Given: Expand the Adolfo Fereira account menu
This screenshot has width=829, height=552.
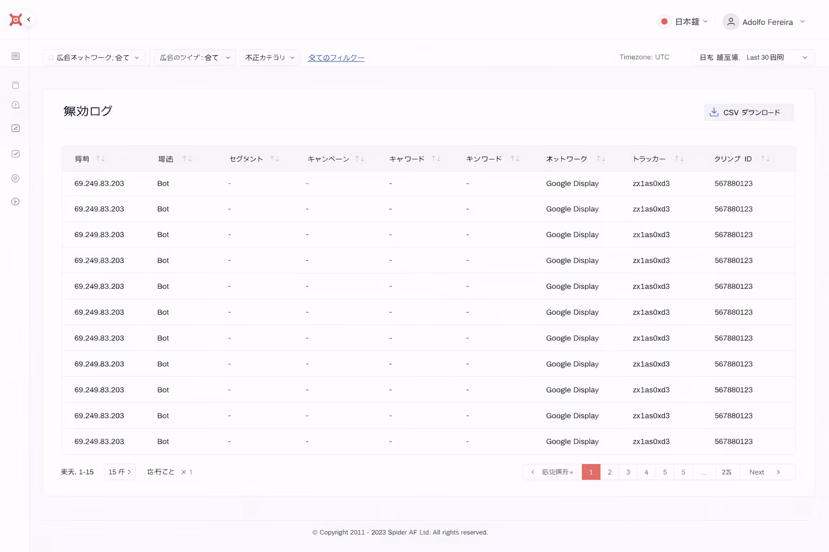Looking at the screenshot, I should pyautogui.click(x=773, y=22).
